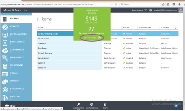Select the highlighted portalvhds storage row
Viewport: 185px width, 111px height.
[107, 34]
